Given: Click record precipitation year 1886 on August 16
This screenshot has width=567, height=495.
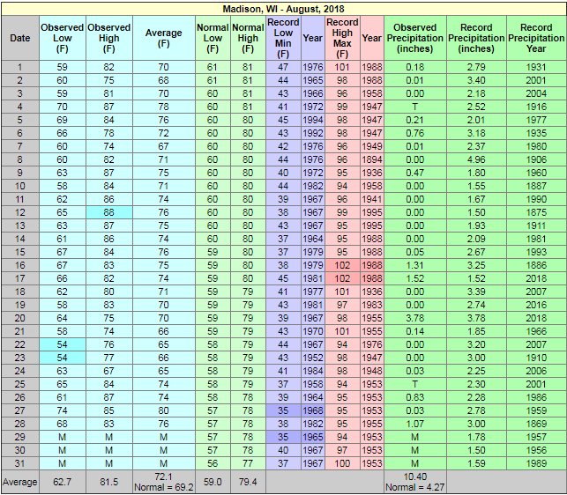Looking at the screenshot, I should (536, 265).
